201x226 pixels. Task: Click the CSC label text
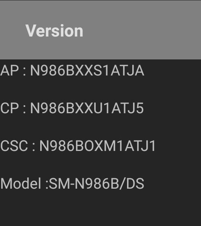point(14,146)
